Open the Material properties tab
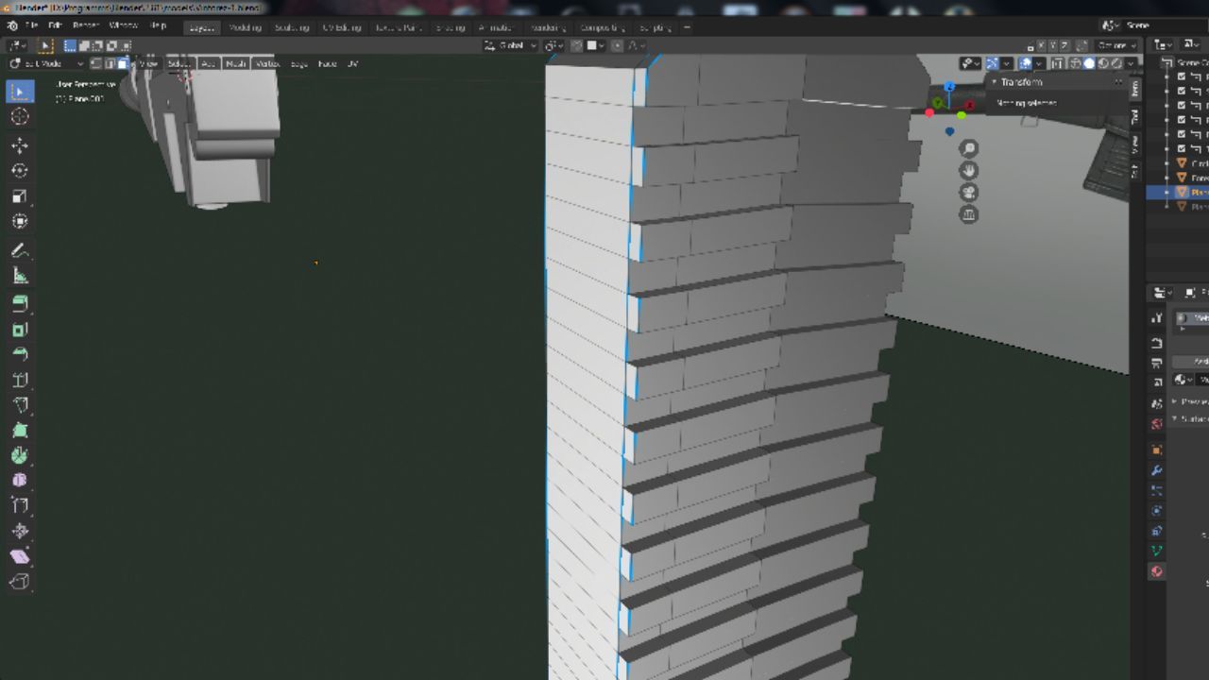The width and height of the screenshot is (1209, 680). pos(1156,571)
